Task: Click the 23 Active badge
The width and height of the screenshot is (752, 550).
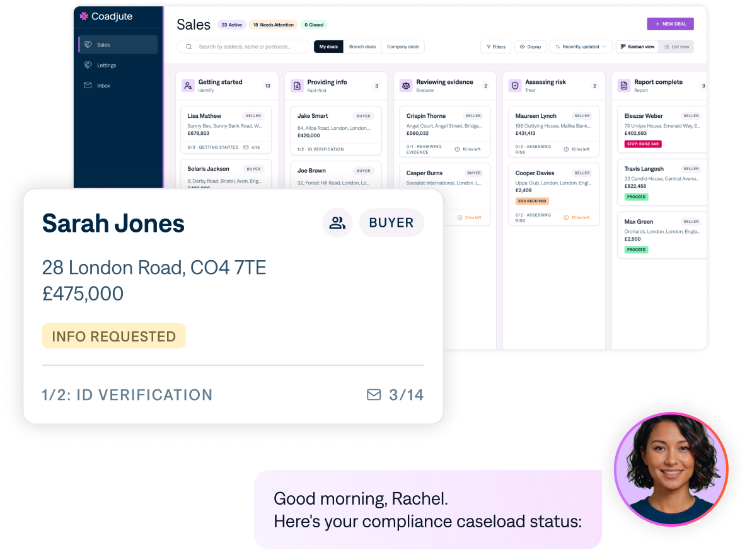Action: [x=231, y=25]
